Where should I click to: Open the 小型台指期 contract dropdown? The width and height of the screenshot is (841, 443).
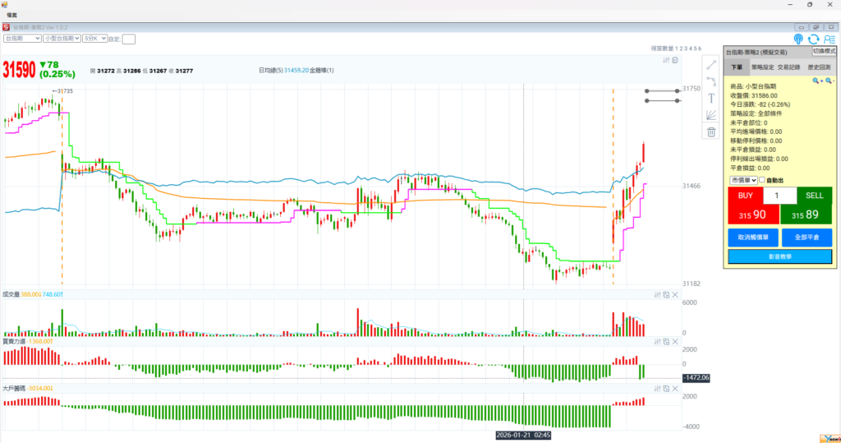(60, 38)
